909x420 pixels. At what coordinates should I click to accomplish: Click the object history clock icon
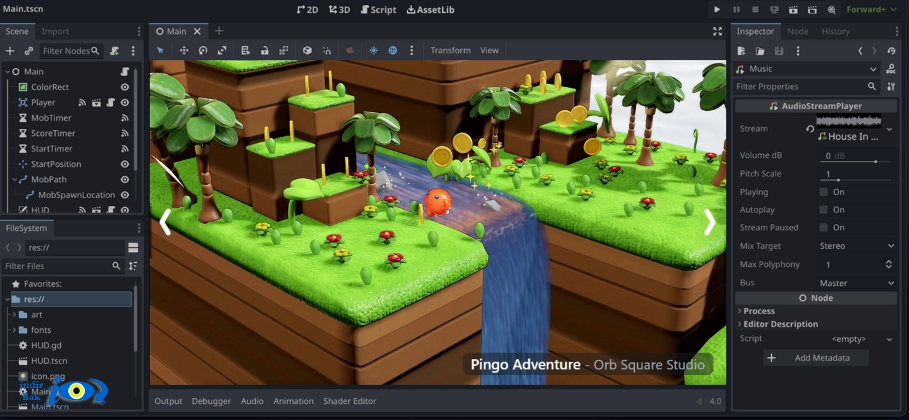[x=891, y=51]
